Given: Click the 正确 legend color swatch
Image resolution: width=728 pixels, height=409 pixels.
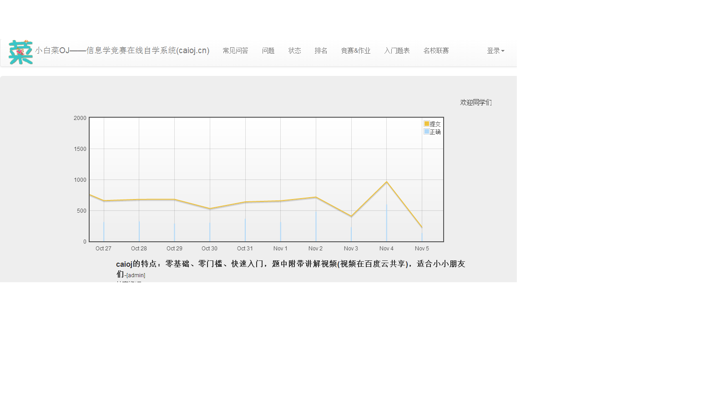Looking at the screenshot, I should [427, 131].
